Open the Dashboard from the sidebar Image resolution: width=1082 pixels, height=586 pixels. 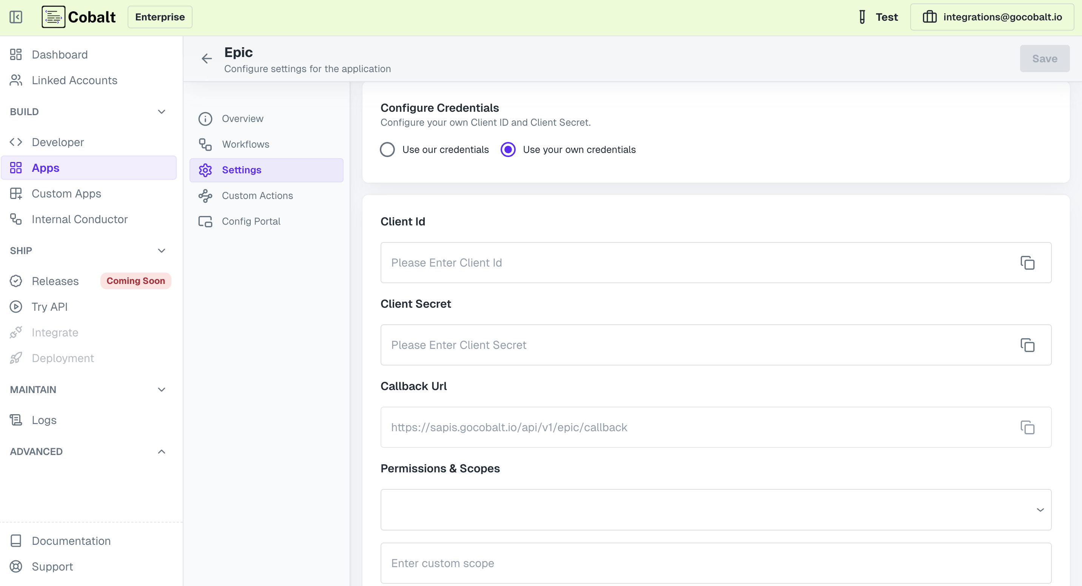pyautogui.click(x=59, y=54)
